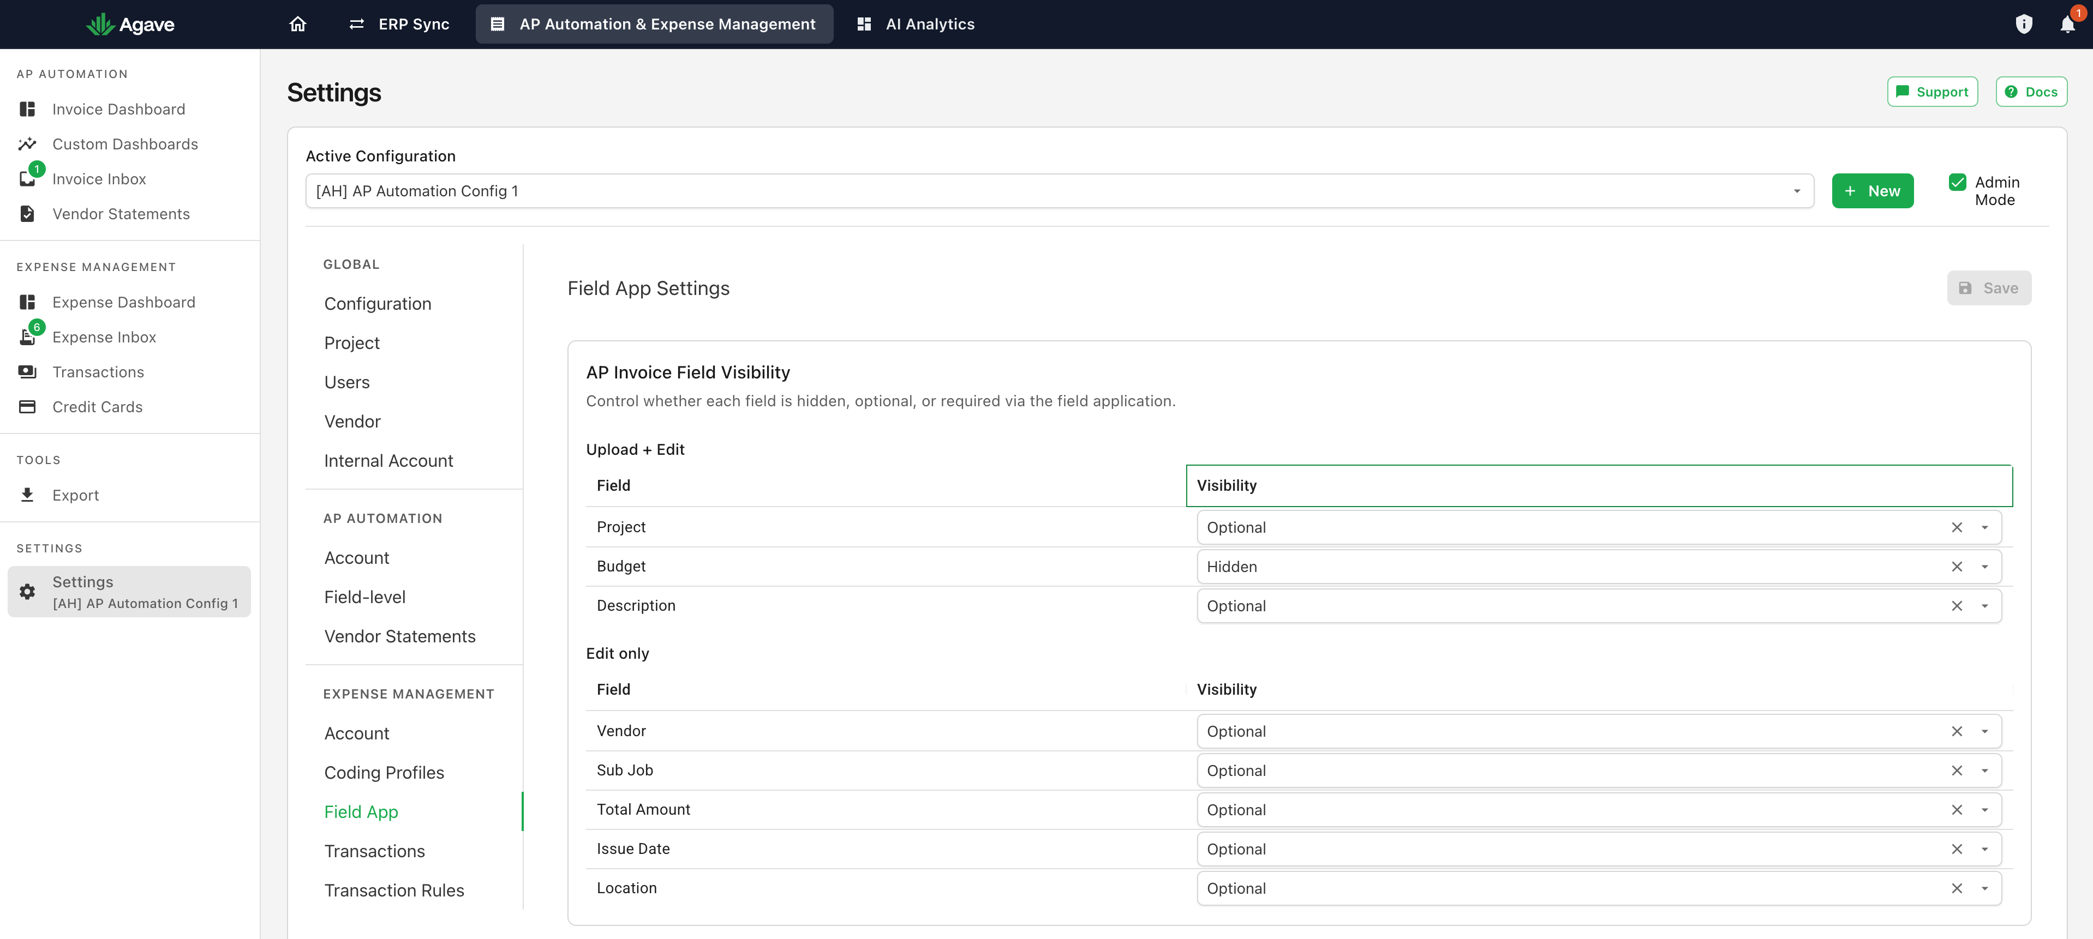Click the Expense Dashboard icon
Viewport: 2093px width, 939px height.
tap(28, 302)
